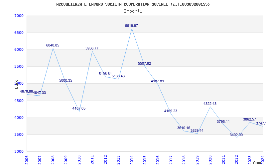Click the 4987.89 data label
Screen dimensions: 266x166
pyautogui.click(x=157, y=81)
